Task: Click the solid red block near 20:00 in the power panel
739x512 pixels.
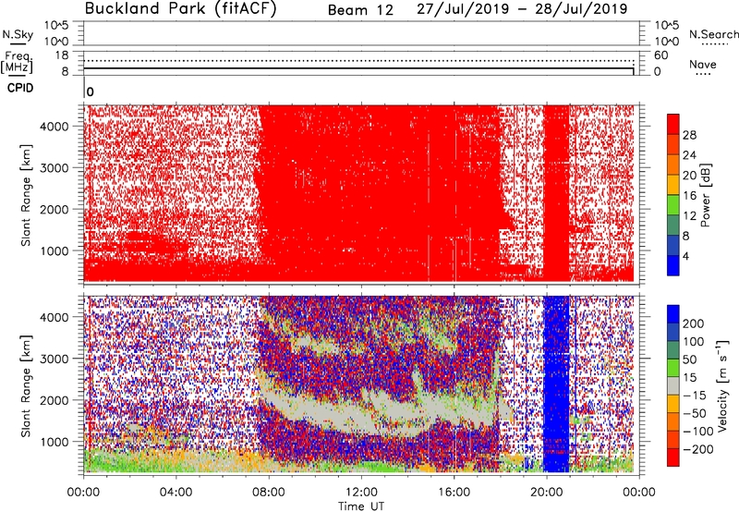Action: coord(556,193)
